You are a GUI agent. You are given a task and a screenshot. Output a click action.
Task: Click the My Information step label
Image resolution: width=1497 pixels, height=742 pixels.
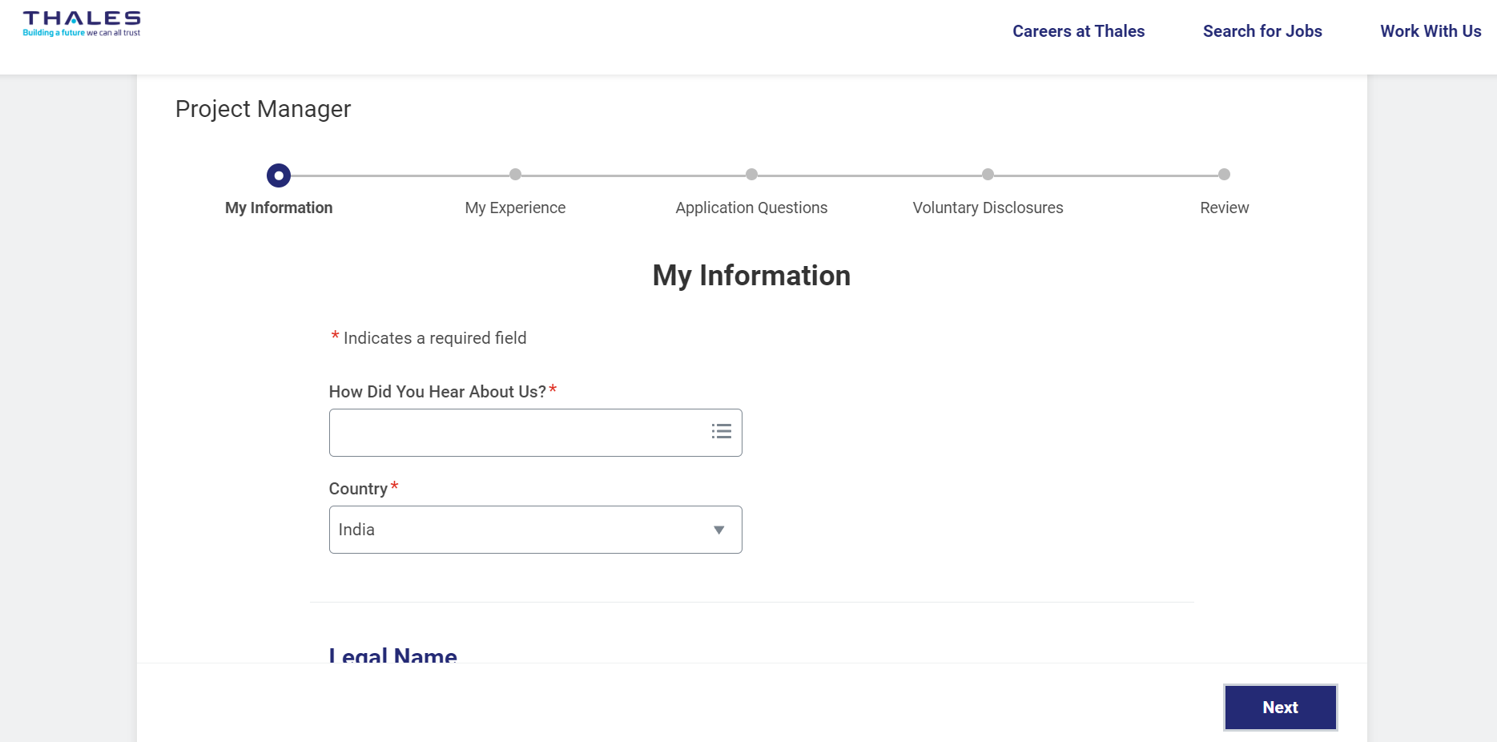279,208
